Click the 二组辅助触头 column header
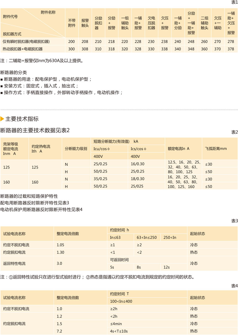The width and height of the screenshot is (238, 335). [x=204, y=23]
